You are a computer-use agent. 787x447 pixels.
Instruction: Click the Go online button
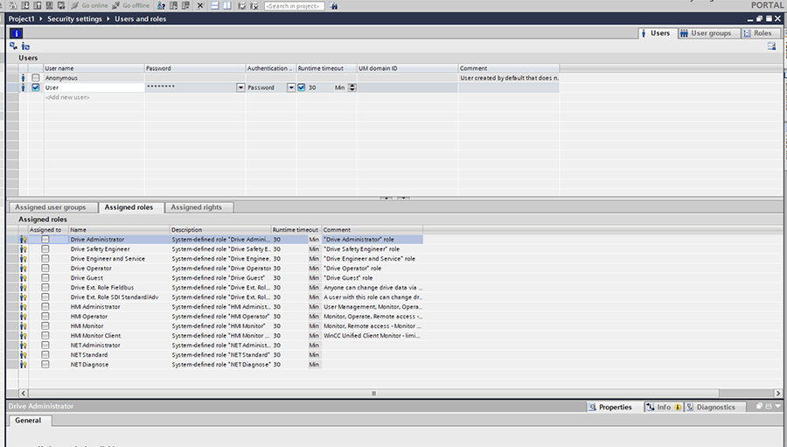pyautogui.click(x=90, y=5)
